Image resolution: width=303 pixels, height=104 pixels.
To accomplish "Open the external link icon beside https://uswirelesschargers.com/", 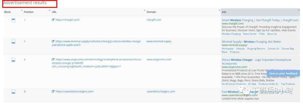I will point(53,91).
